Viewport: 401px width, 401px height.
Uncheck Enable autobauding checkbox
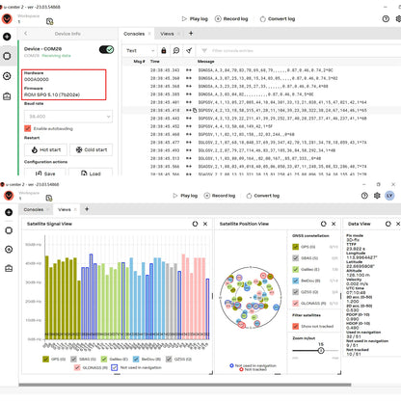click(28, 128)
